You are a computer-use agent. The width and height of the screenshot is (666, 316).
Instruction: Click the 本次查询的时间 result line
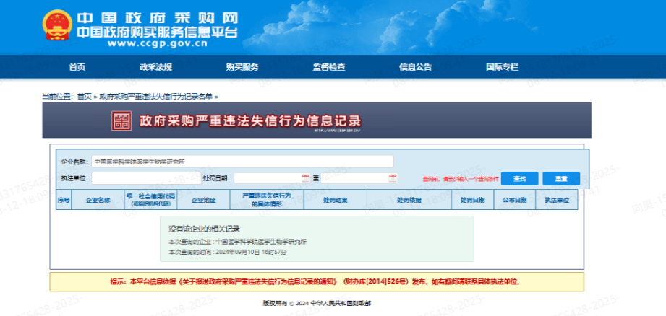(228, 252)
